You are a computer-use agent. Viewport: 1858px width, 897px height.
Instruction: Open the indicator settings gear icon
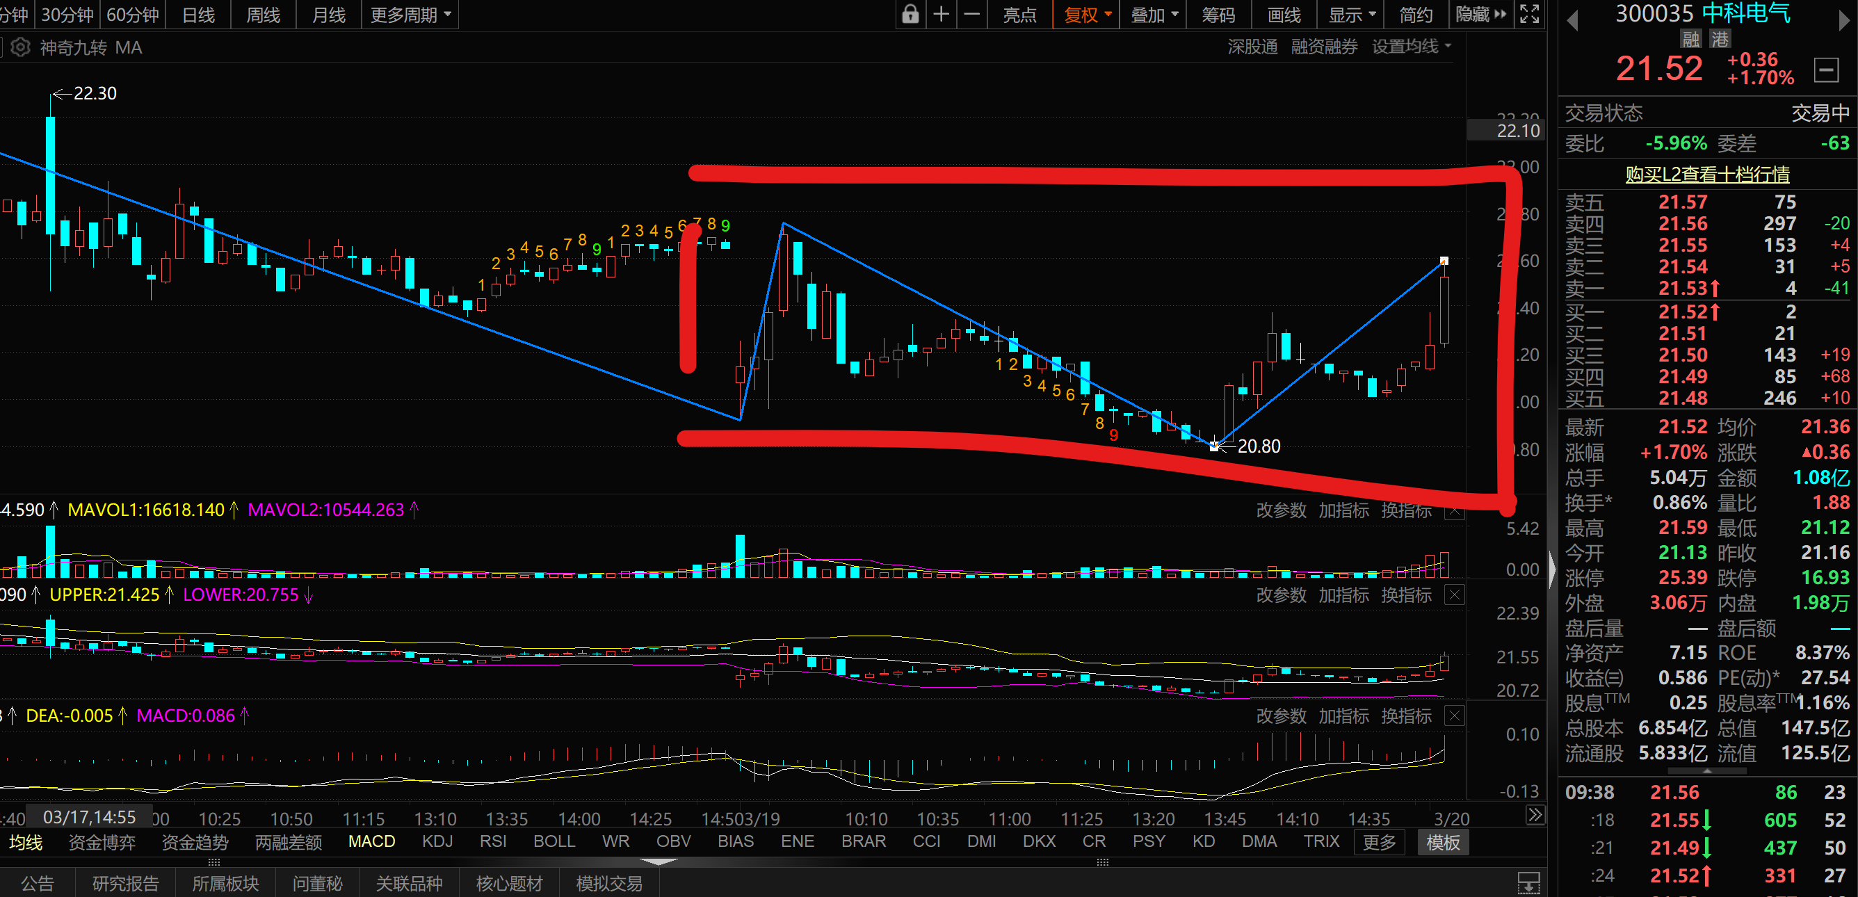(x=20, y=47)
